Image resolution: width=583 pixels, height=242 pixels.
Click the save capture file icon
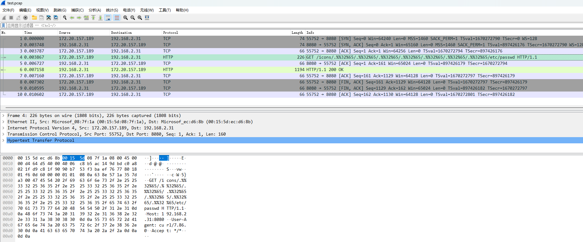(x=42, y=18)
